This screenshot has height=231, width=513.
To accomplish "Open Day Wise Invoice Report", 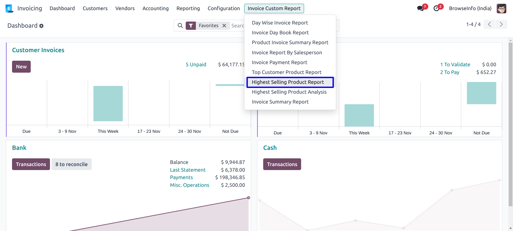I will click(x=280, y=23).
